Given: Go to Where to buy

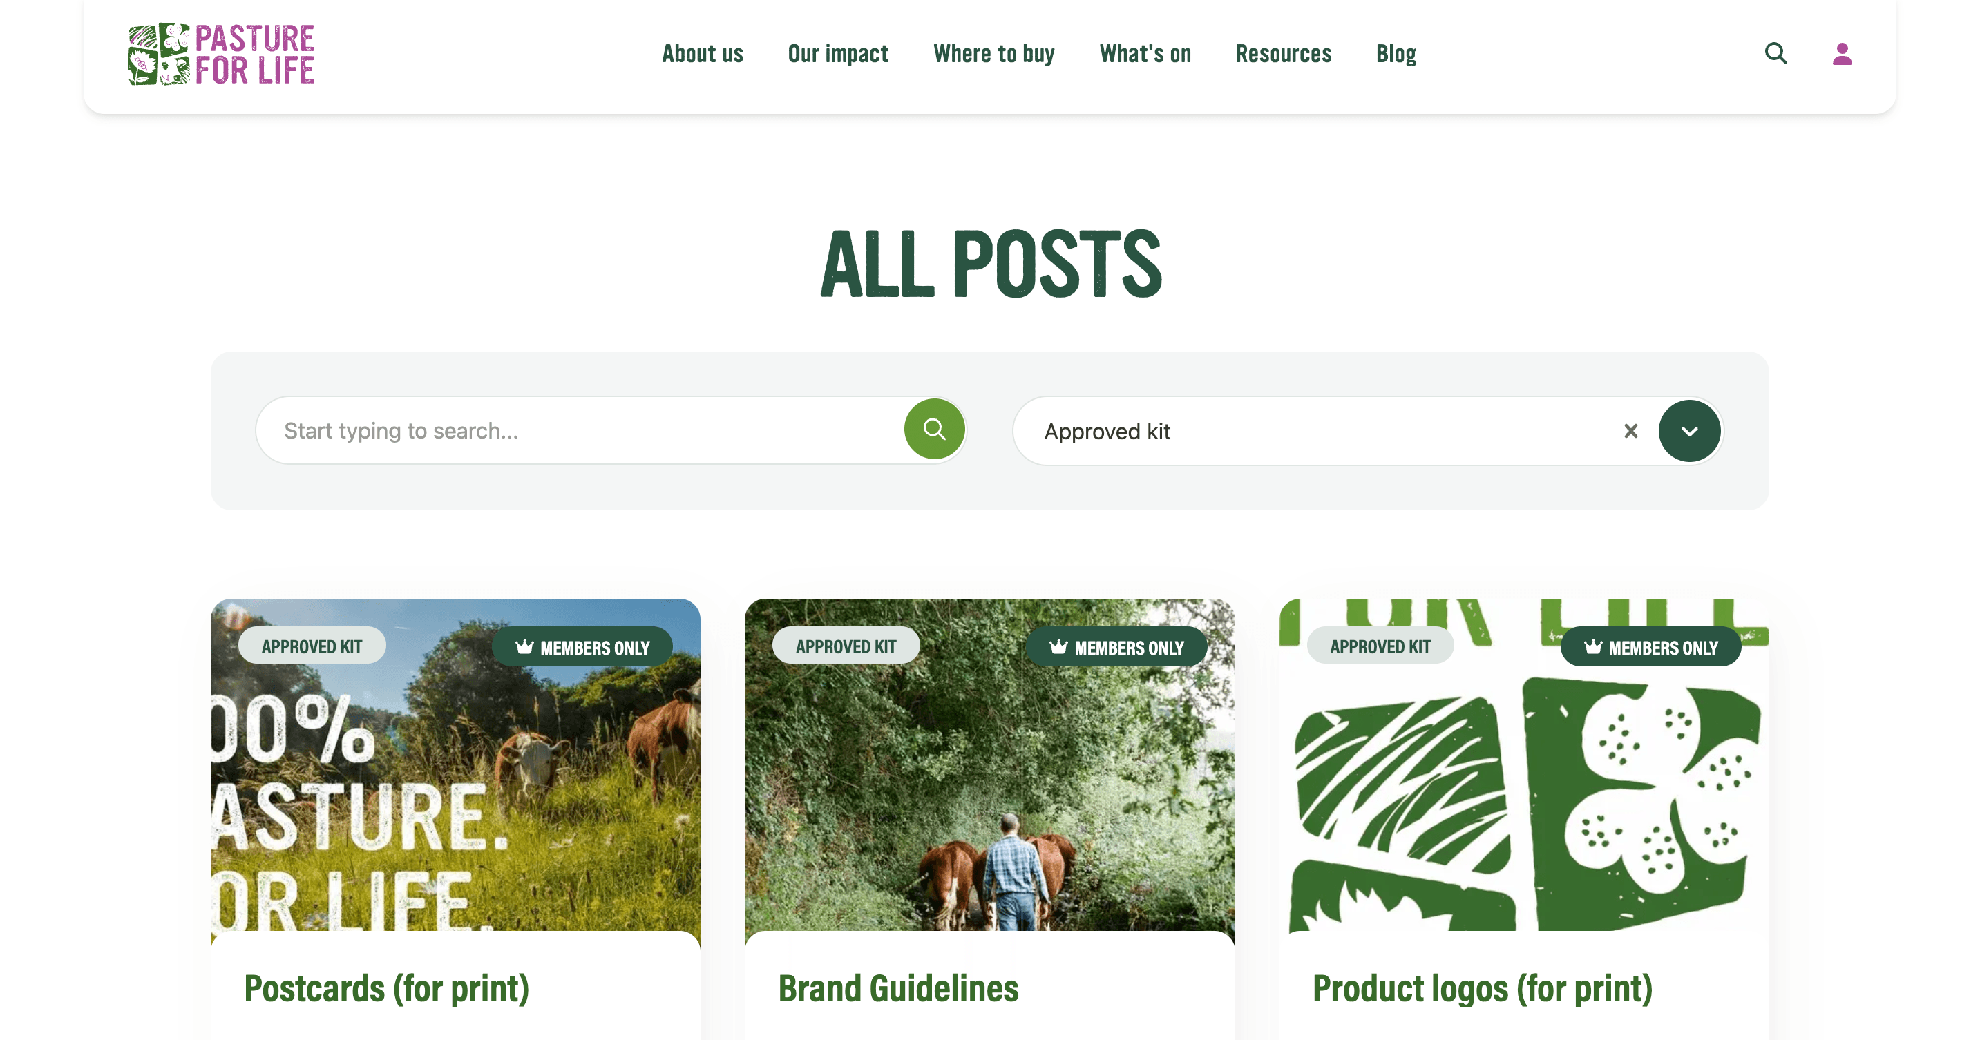Looking at the screenshot, I should point(994,54).
